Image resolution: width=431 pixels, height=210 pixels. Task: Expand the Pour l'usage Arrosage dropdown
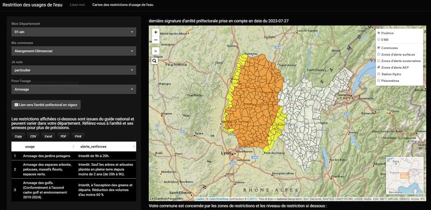coord(74,89)
